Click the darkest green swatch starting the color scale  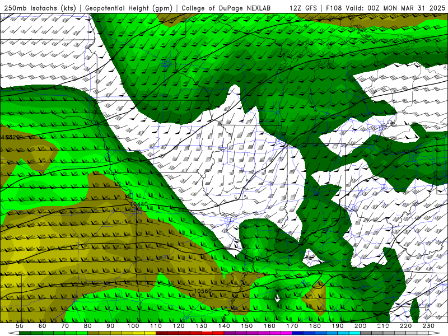pos(25,333)
